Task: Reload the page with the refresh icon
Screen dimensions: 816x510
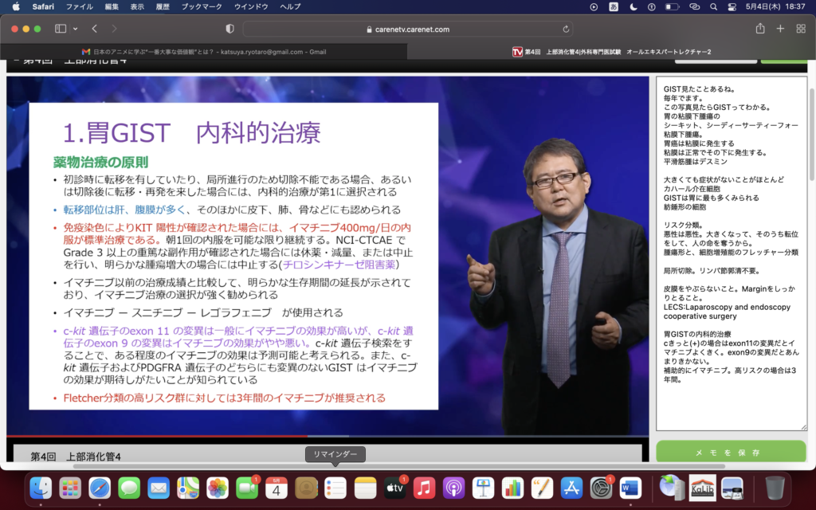Action: click(x=567, y=29)
